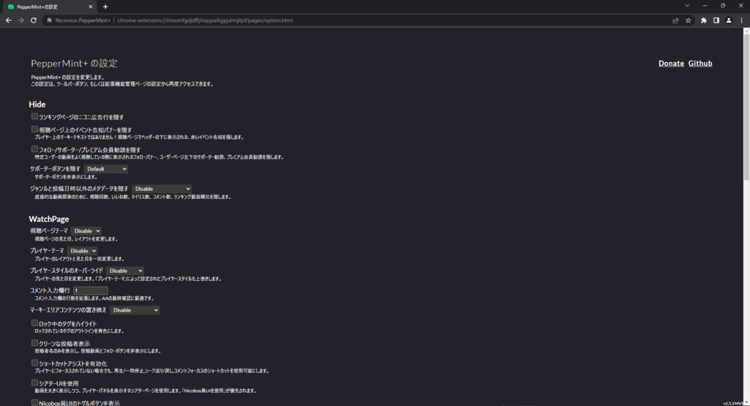This screenshot has width=750, height=406.
Task: Check シアターUIを使用 option
Action: (x=34, y=383)
